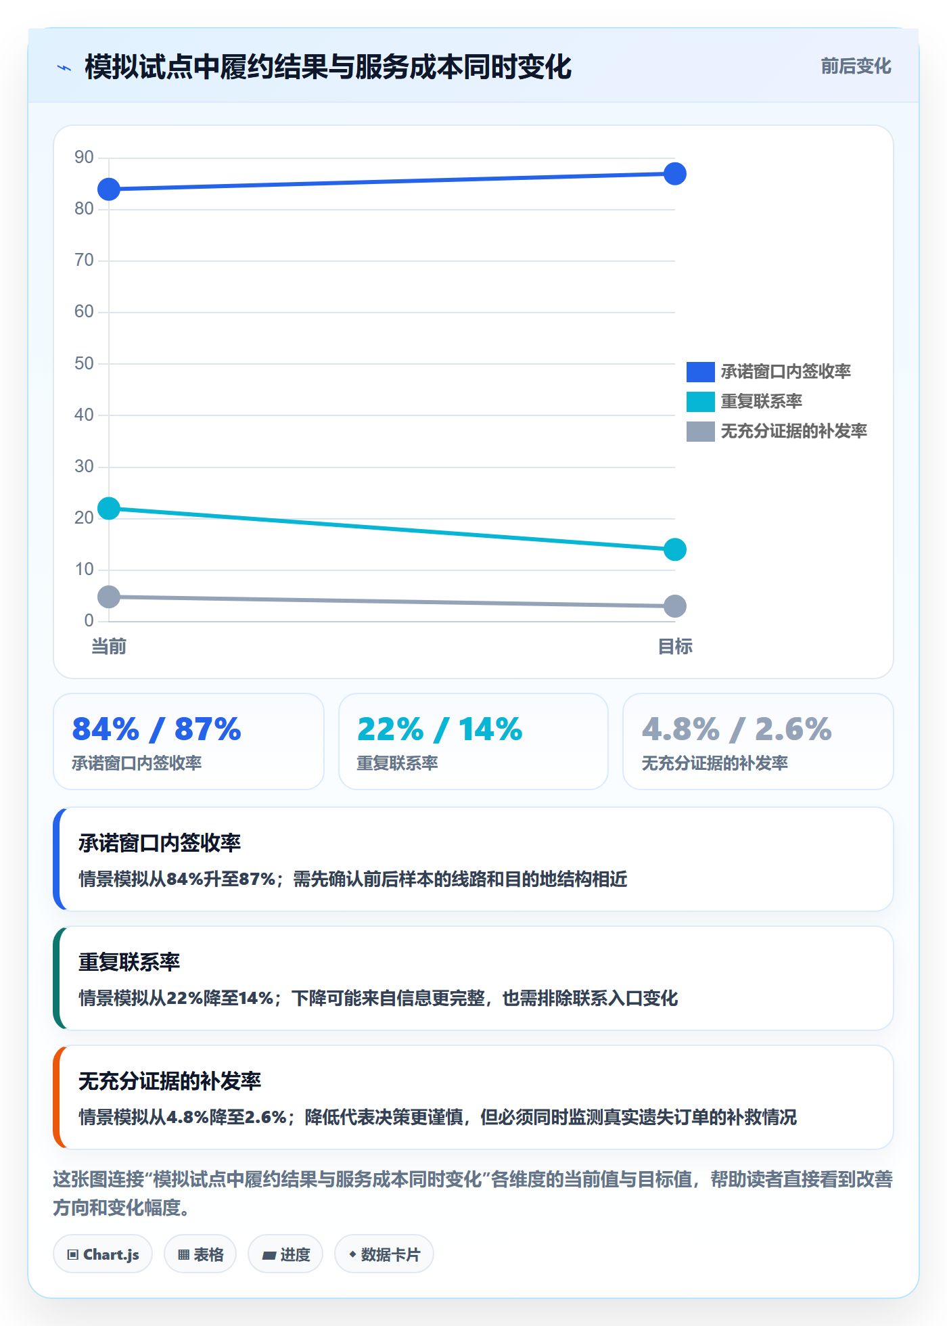Click the blue data point at 当前
The width and height of the screenshot is (947, 1326).
pyautogui.click(x=109, y=189)
